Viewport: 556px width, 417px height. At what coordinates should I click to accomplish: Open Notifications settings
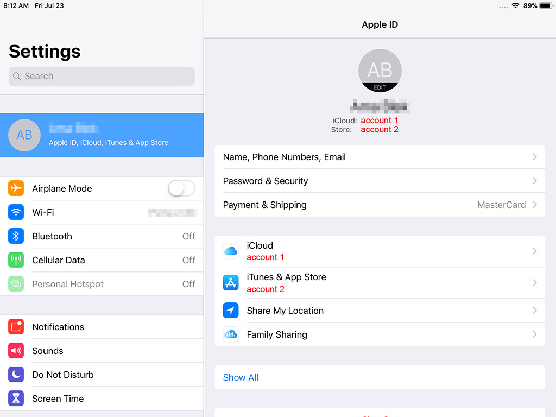point(102,327)
